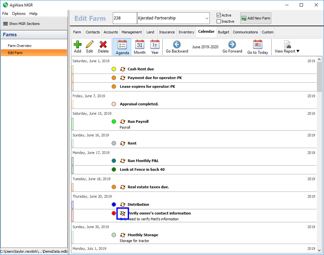Open Farm Overview in the sidebar
The width and height of the screenshot is (324, 255).
pos(20,46)
